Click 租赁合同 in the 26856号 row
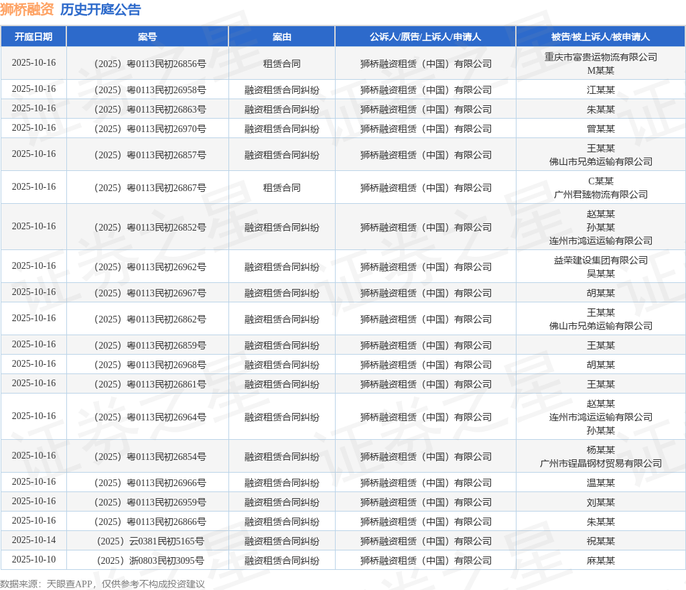 pyautogui.click(x=282, y=64)
